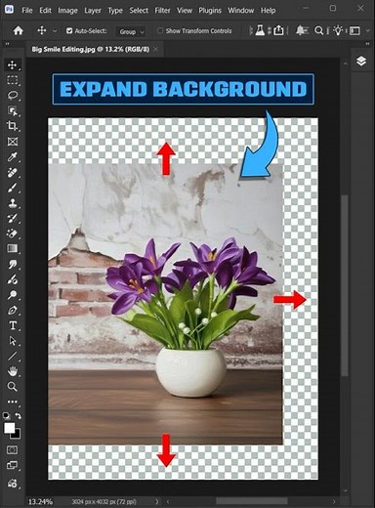Select the Zoom tool

click(12, 387)
